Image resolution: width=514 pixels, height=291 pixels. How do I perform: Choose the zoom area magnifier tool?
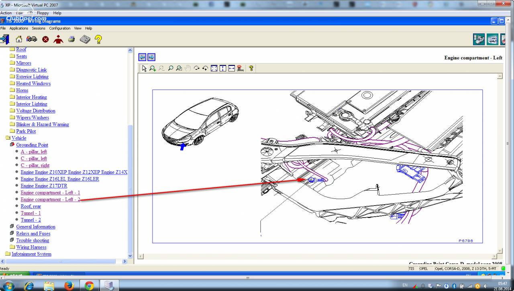point(179,69)
